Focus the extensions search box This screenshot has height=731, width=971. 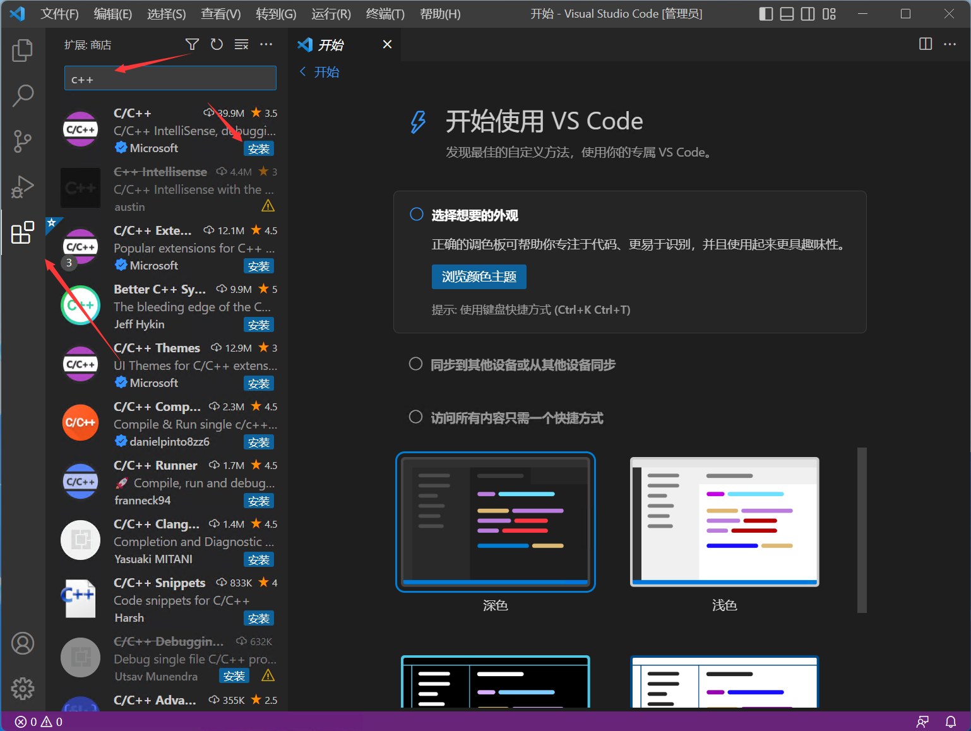(170, 78)
